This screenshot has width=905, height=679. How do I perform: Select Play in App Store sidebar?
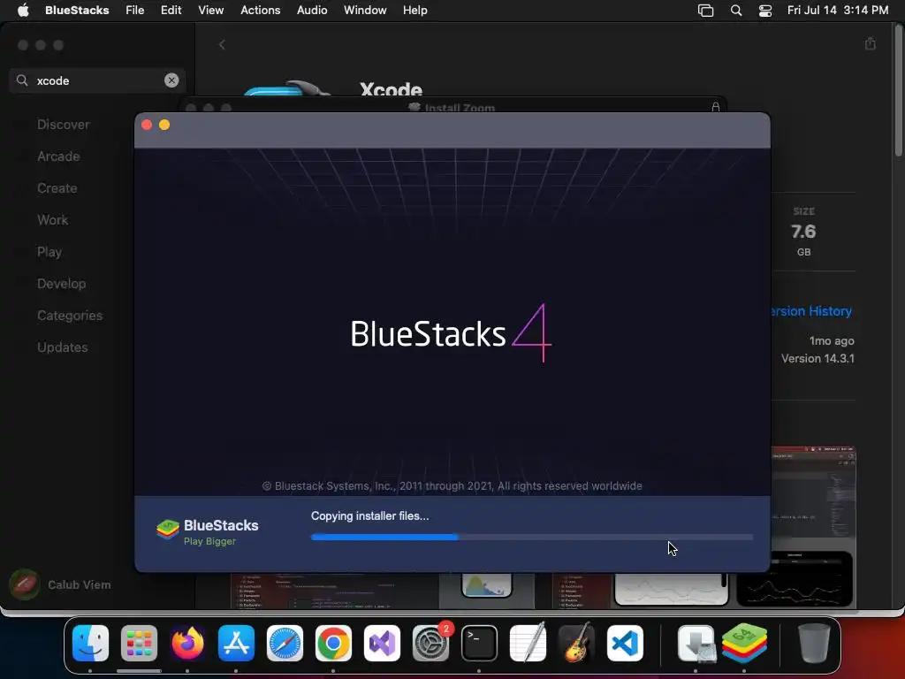pyautogui.click(x=49, y=252)
